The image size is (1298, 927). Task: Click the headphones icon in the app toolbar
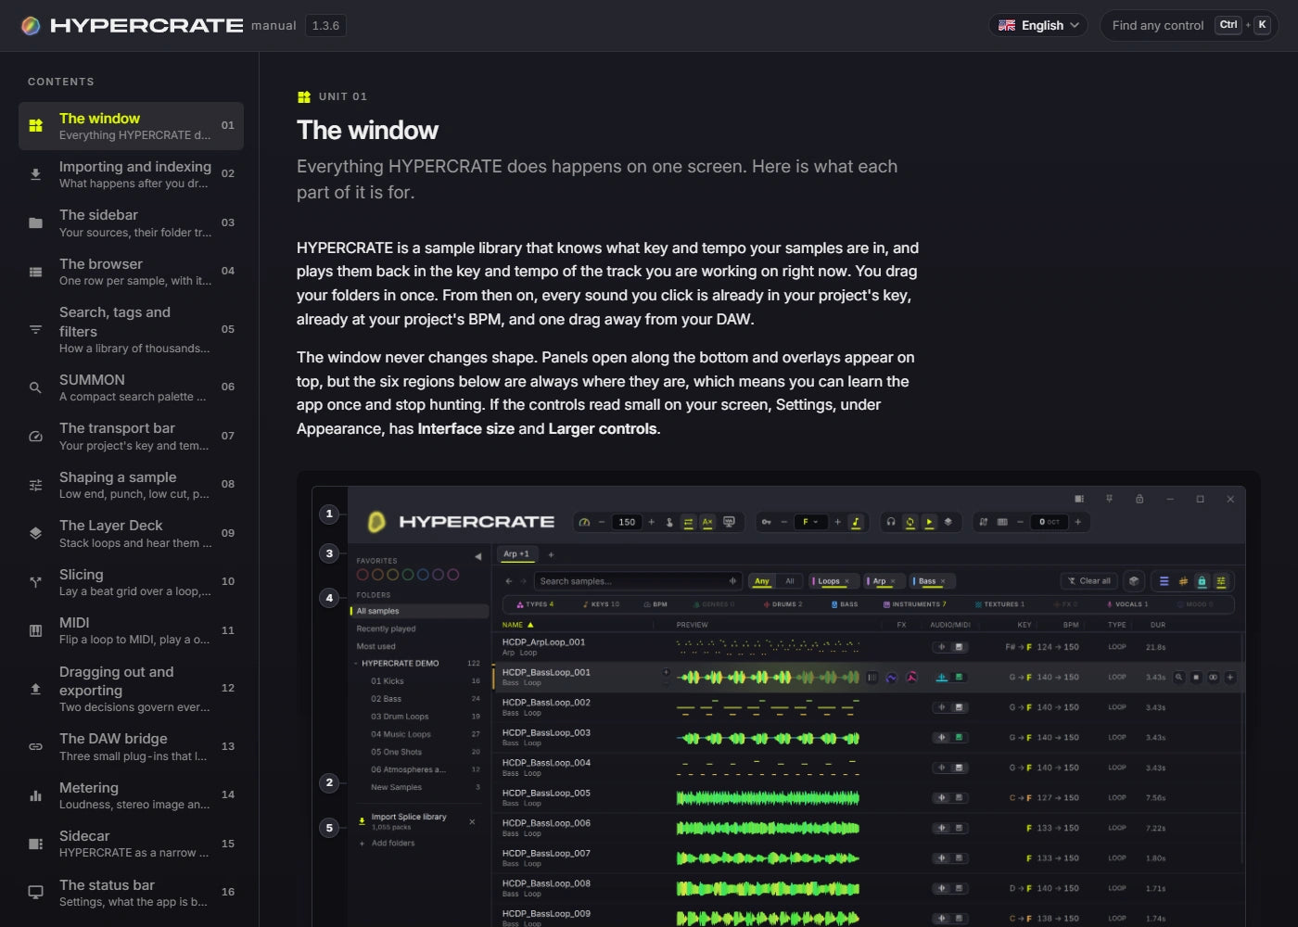[x=891, y=522]
